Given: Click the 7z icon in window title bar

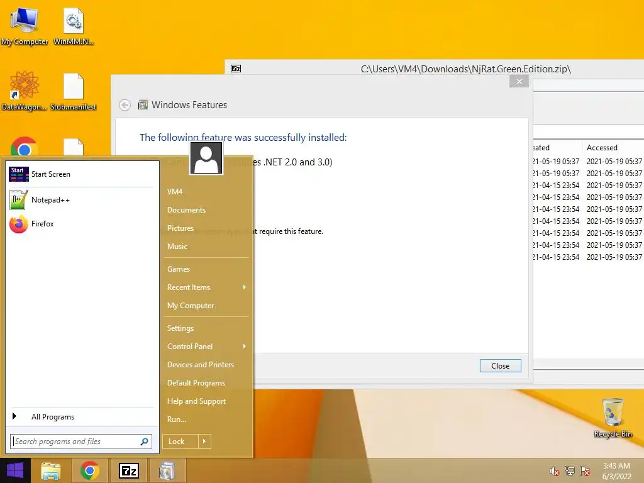Looking at the screenshot, I should click(x=236, y=69).
